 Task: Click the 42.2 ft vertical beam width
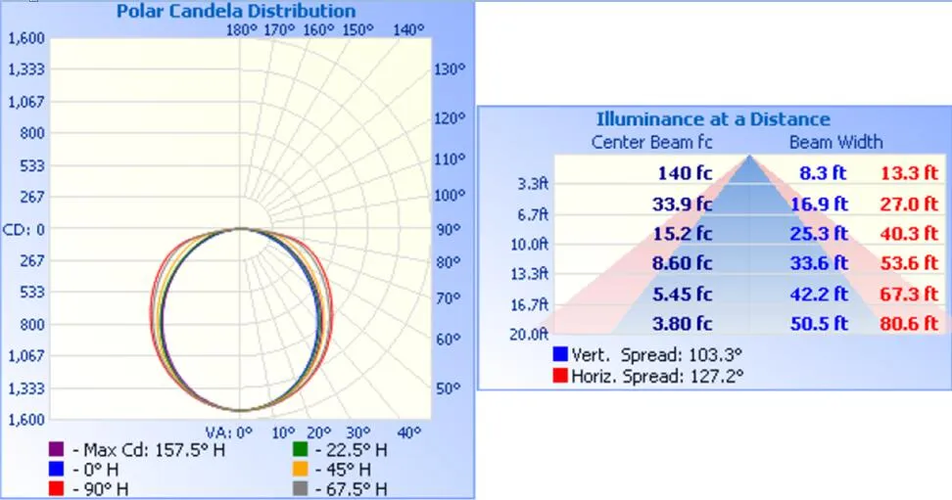(x=819, y=294)
